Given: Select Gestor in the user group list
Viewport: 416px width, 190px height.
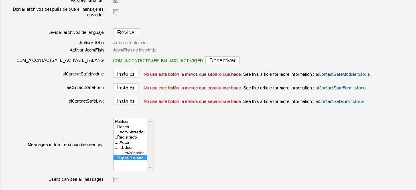Looking at the screenshot, I should 130,127.
